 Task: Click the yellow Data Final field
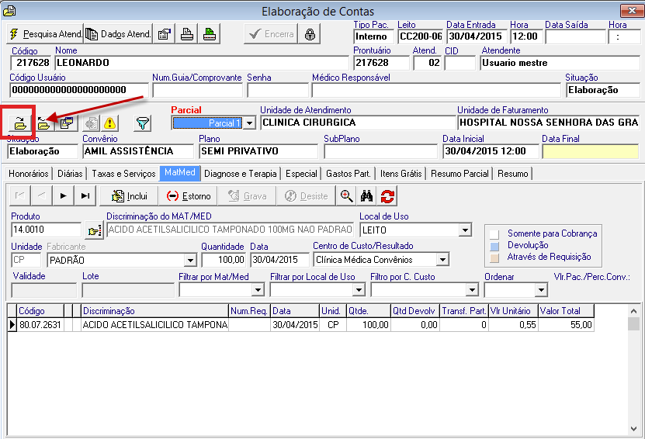[591, 151]
